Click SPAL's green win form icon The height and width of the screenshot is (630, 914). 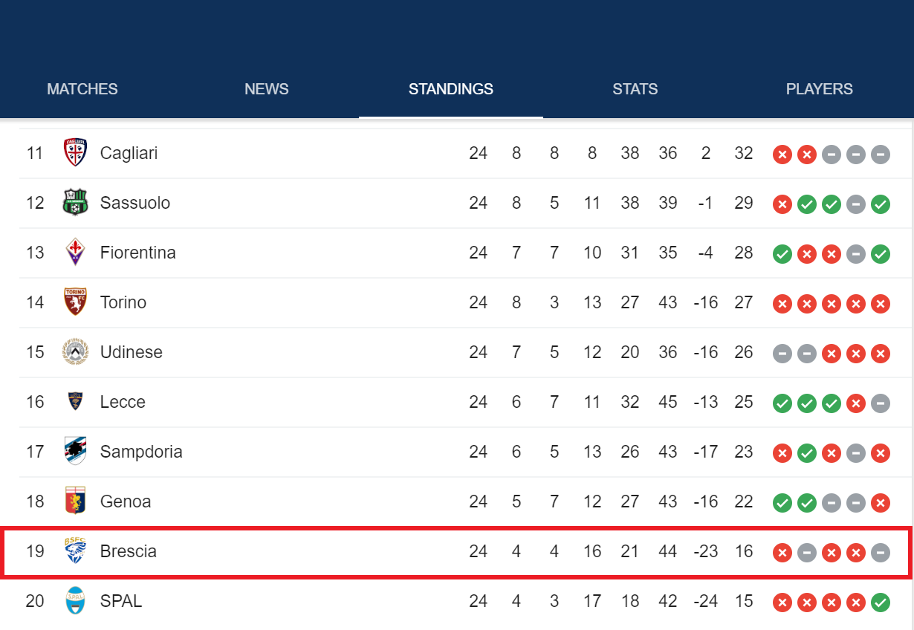881,602
